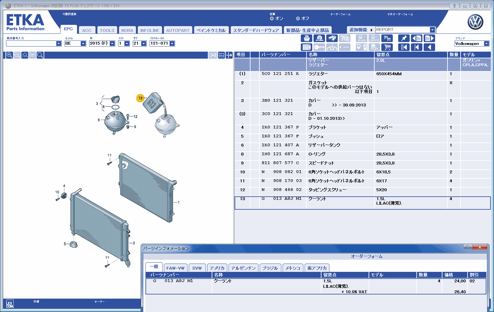Expand the subgroup 21 dropdown
This screenshot has width=494, height=312.
[x=144, y=44]
